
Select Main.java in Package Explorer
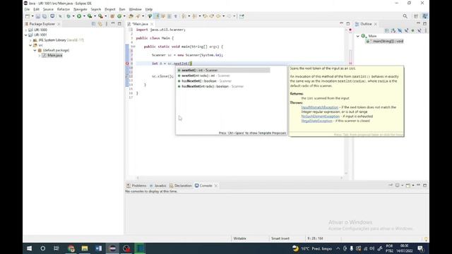tap(55, 55)
